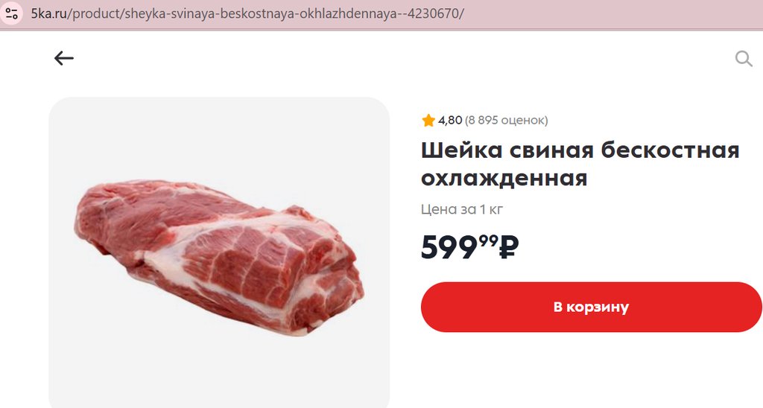Click the orange rating star icon
Image resolution: width=763 pixels, height=408 pixels.
click(x=428, y=120)
